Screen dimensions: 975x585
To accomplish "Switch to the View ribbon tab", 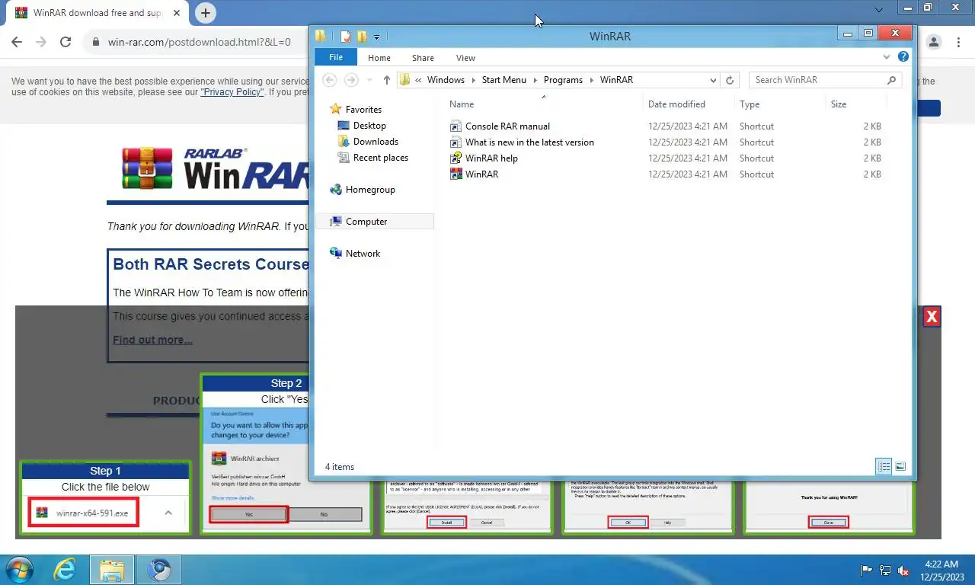I will (465, 58).
